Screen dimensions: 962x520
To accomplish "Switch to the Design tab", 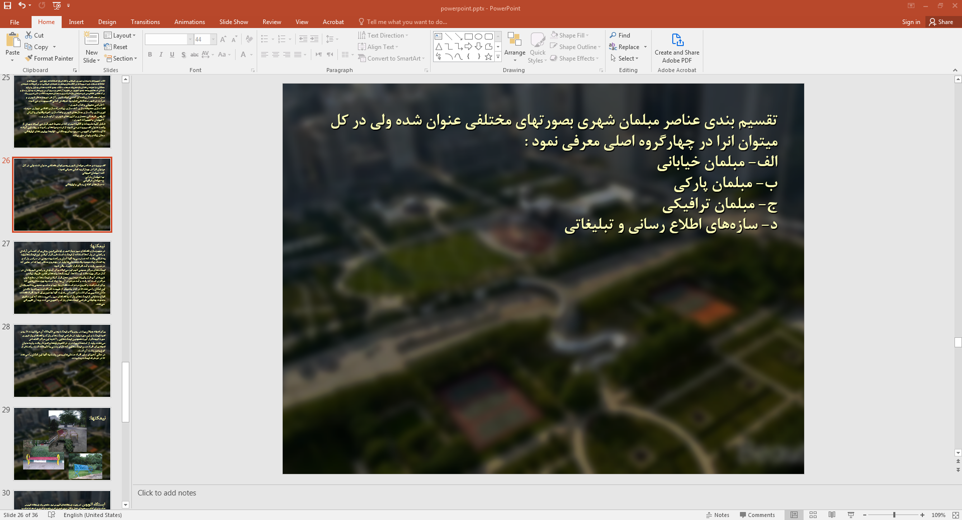I will tap(107, 22).
